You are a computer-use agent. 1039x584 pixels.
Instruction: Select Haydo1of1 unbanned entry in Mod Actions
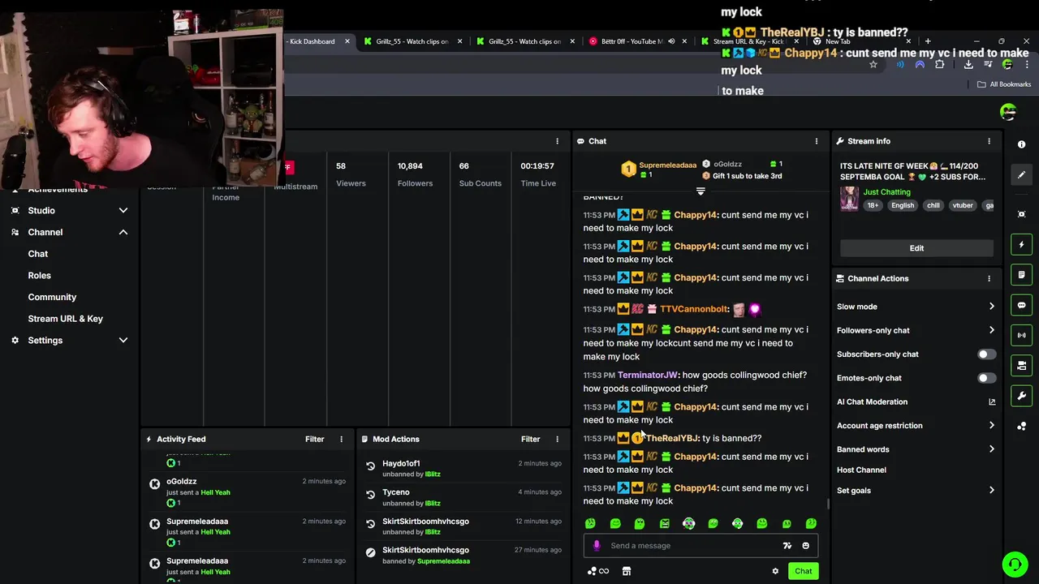click(463, 468)
